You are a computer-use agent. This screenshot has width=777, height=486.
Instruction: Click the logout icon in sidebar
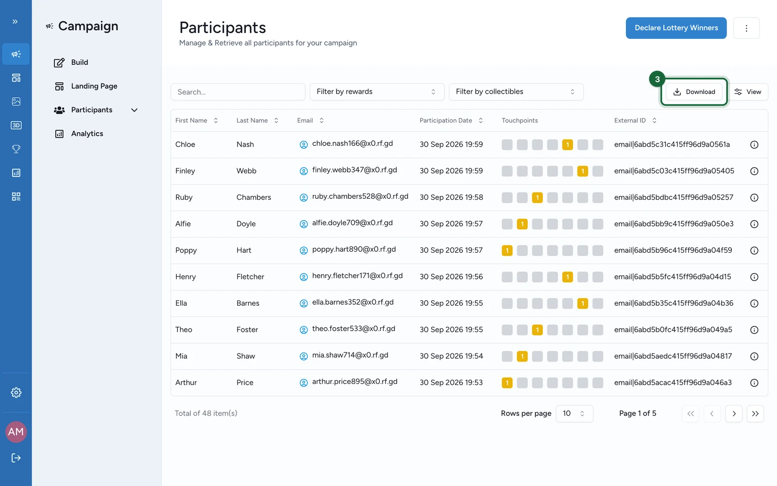click(x=16, y=458)
